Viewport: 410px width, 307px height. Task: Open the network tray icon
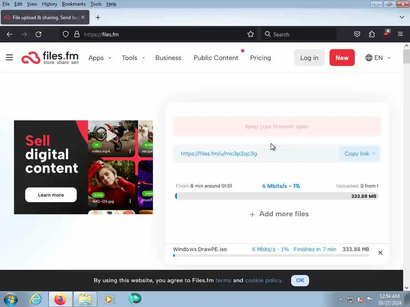[350, 300]
